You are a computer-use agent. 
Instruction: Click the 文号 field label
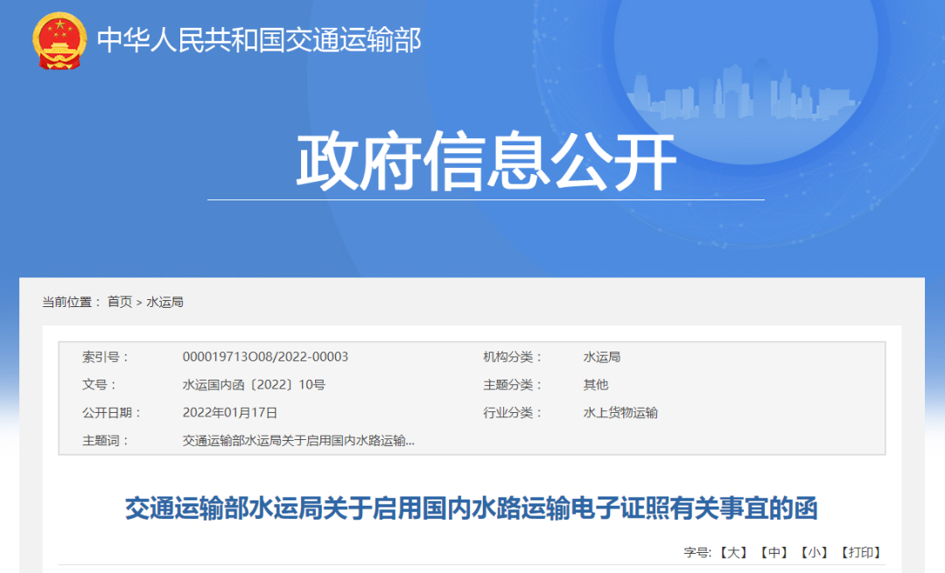click(99, 384)
